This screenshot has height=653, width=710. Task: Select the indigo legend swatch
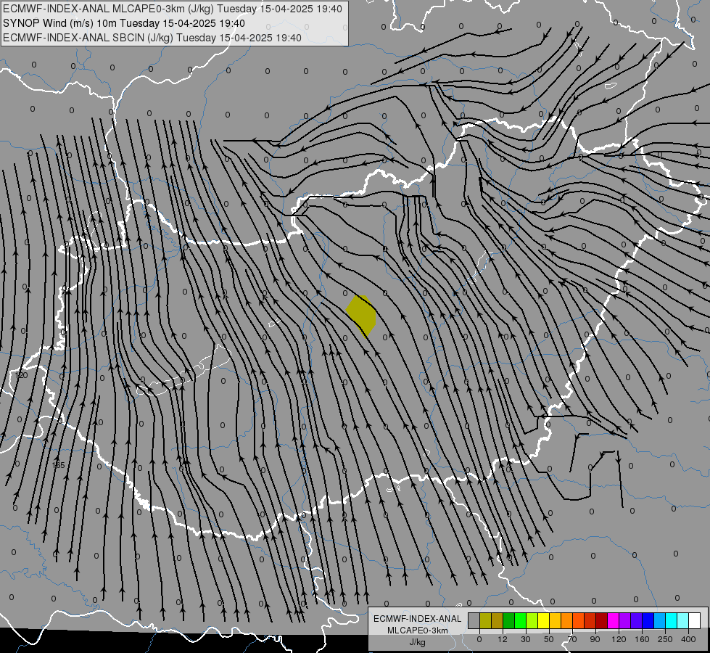[x=637, y=620]
